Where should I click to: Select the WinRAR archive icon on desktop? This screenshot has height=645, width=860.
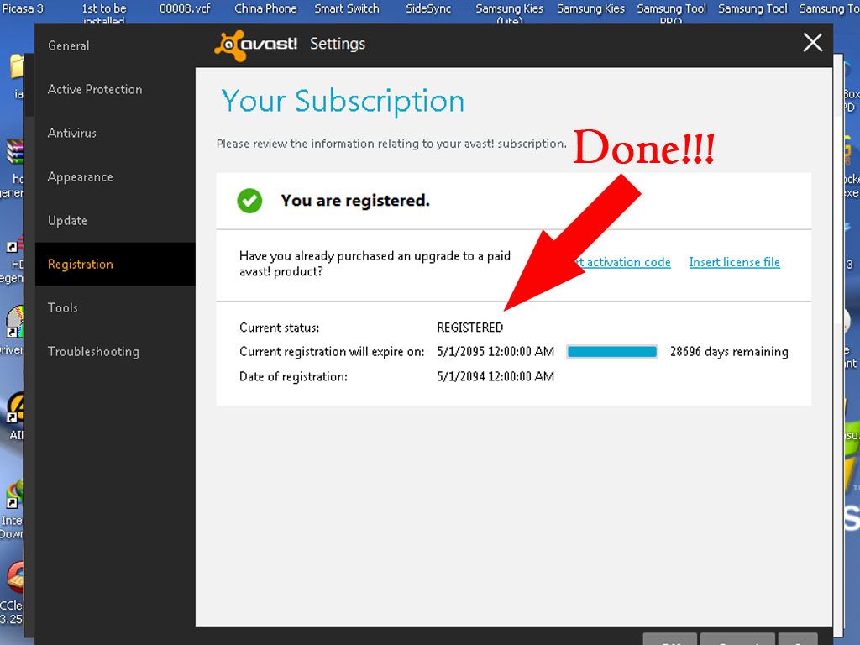click(16, 152)
